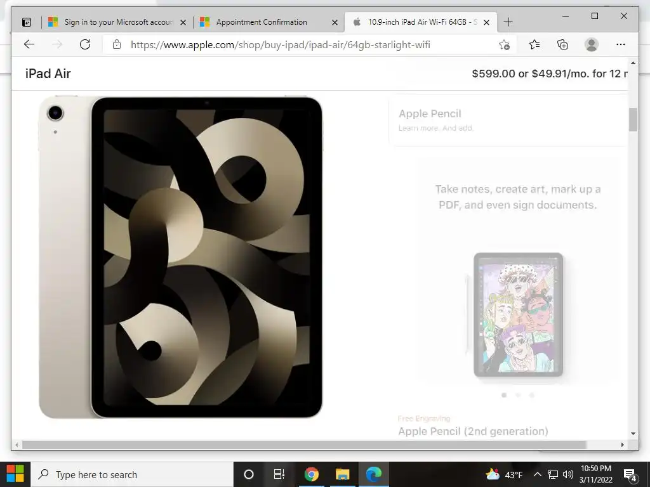The image size is (650, 487).
Task: Open File Explorer from taskbar
Action: point(342,474)
